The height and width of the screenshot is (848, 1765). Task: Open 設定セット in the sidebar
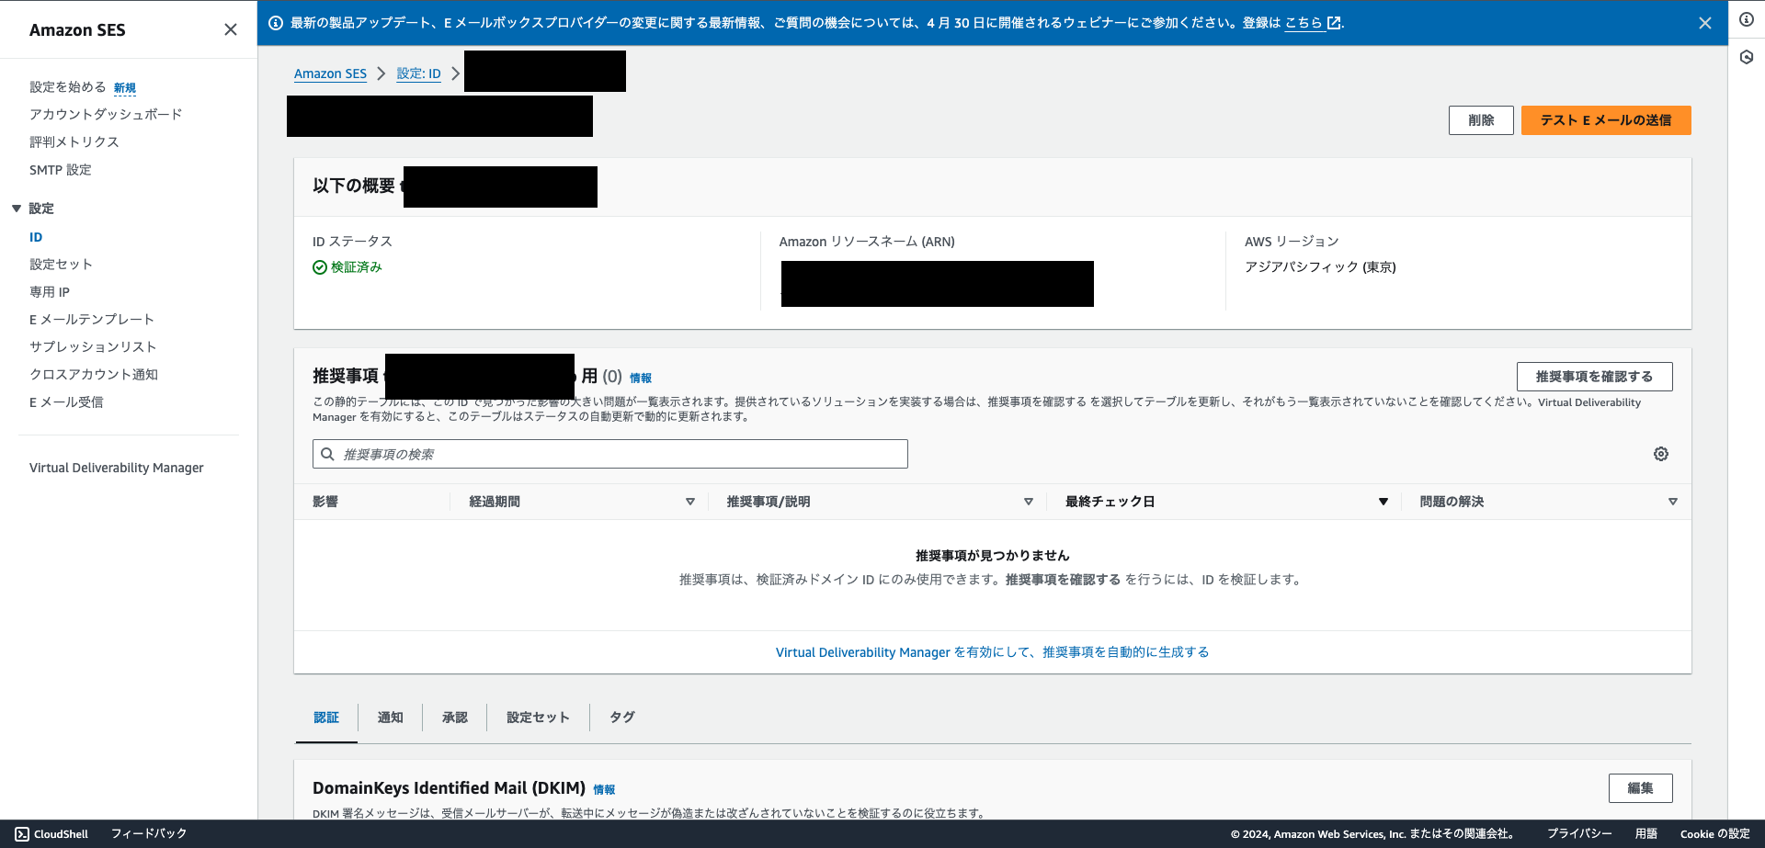coord(61,265)
